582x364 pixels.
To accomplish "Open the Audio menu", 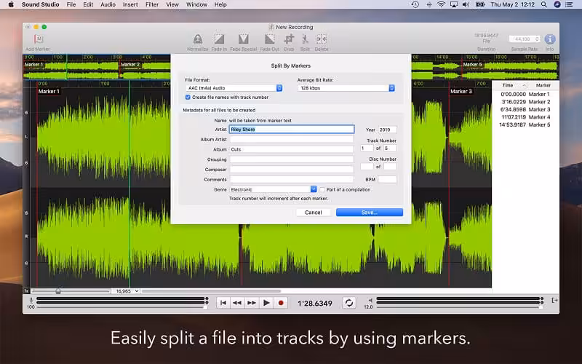I will 108,4.
